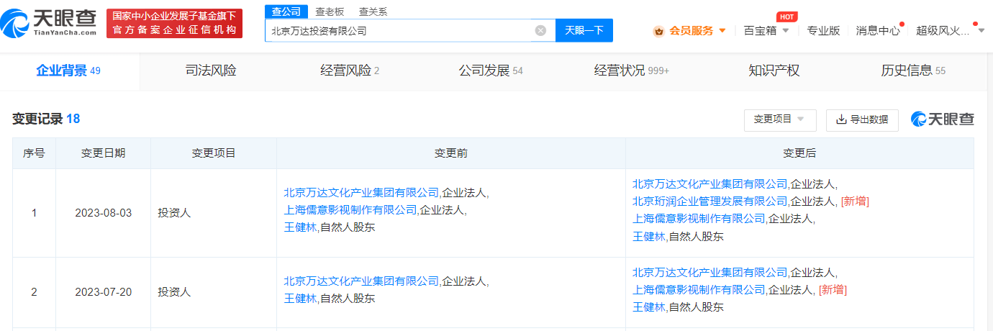Open 上海儒意影视制作有限公司 link in row 2 变更后
Image resolution: width=993 pixels, height=331 pixels.
[x=699, y=289]
